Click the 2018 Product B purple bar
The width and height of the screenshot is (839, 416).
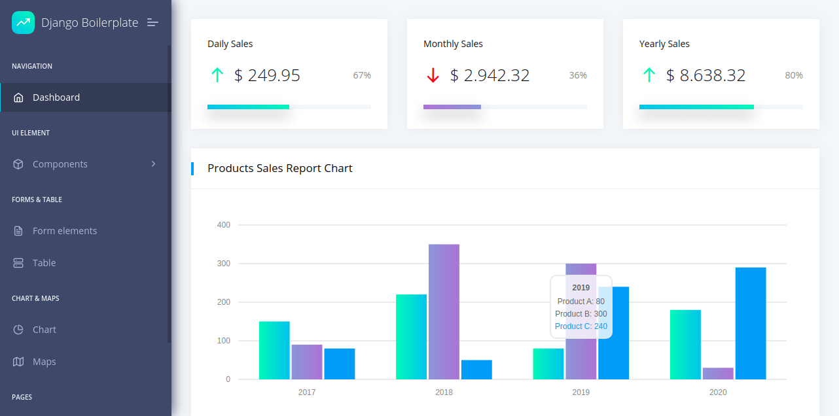444,311
